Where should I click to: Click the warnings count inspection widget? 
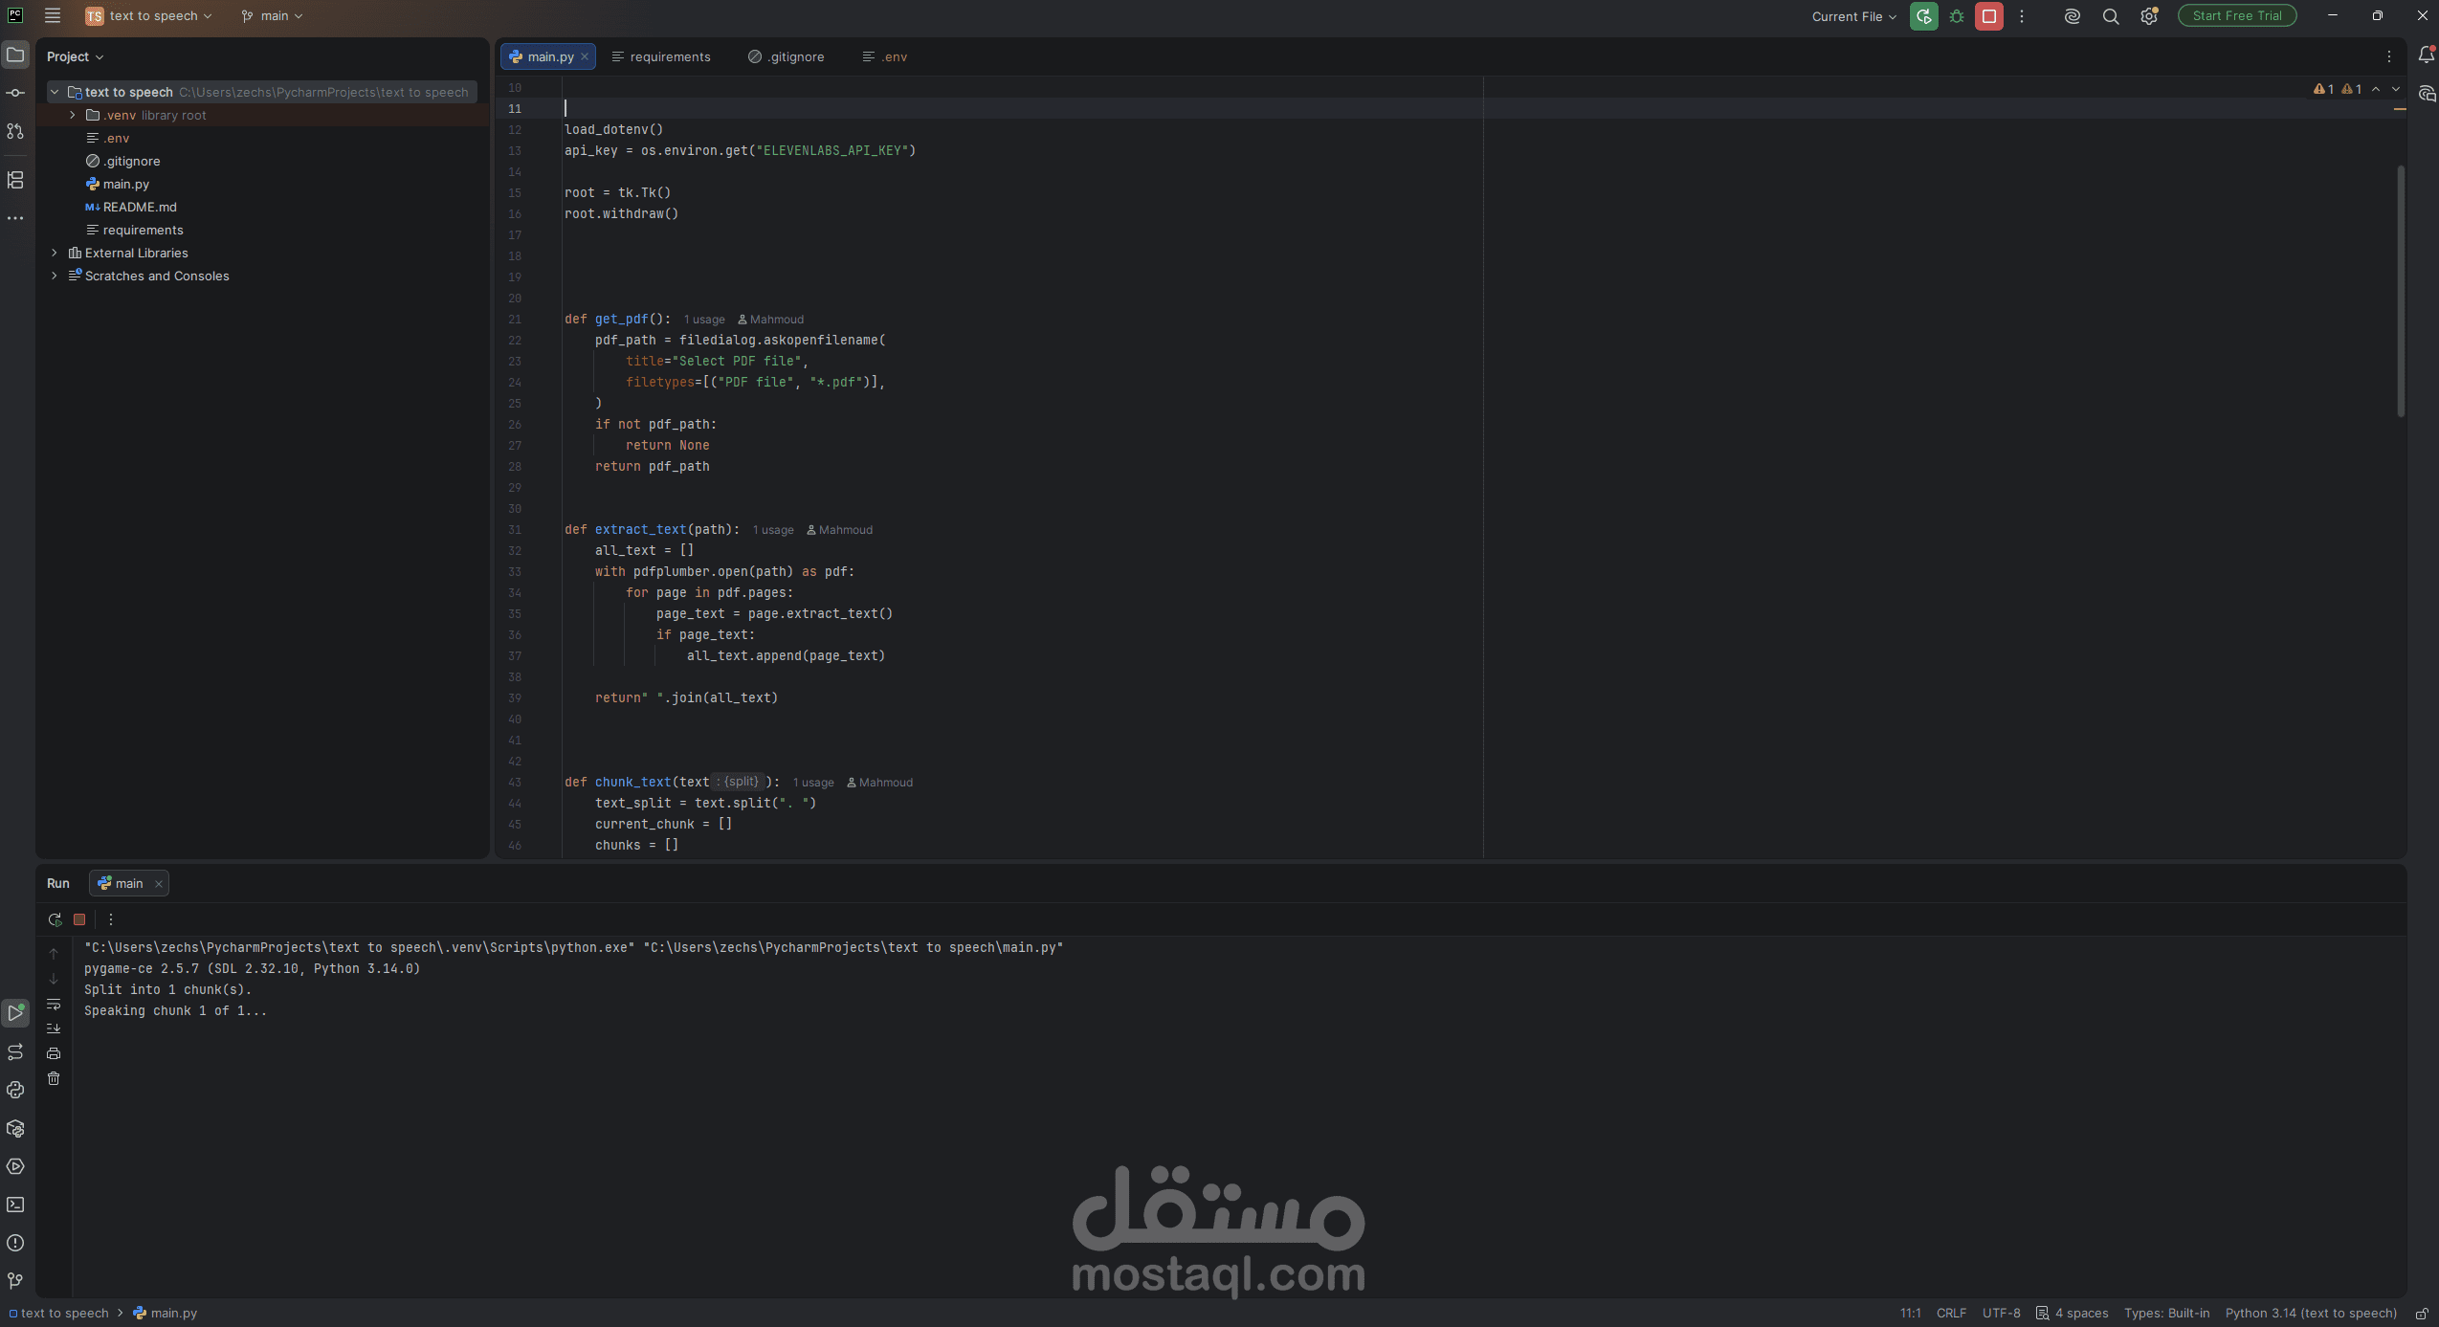click(2338, 89)
